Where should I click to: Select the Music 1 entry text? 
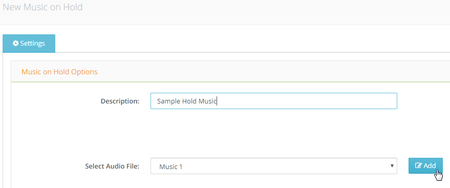[x=171, y=166]
